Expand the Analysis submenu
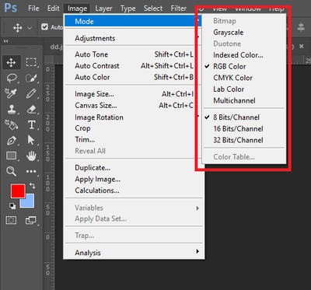Viewport: 311px width, 290px height. [x=134, y=253]
